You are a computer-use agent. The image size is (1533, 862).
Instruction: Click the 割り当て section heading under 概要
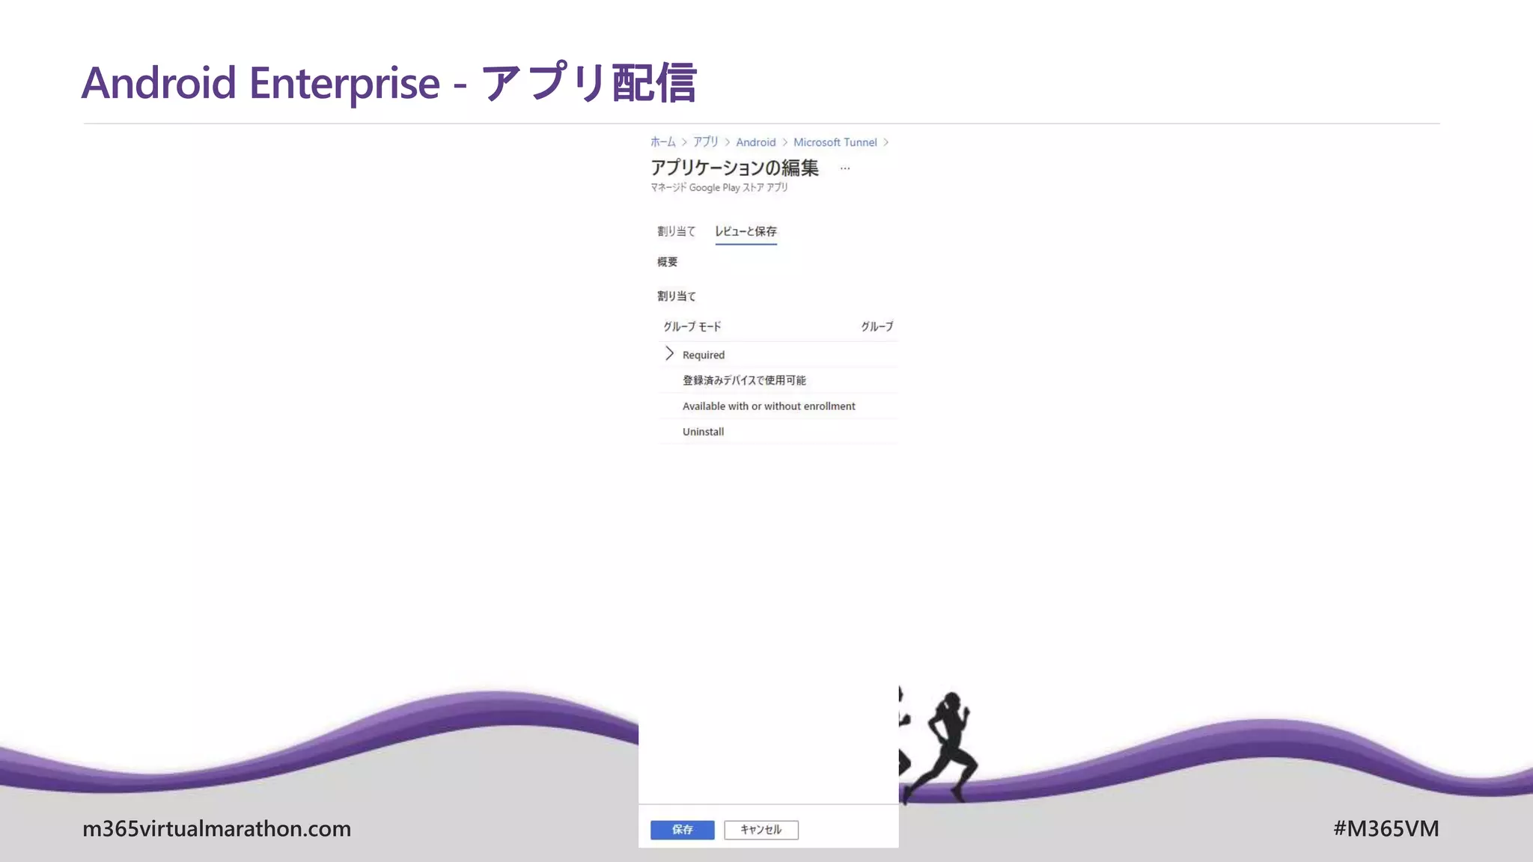pyautogui.click(x=677, y=296)
